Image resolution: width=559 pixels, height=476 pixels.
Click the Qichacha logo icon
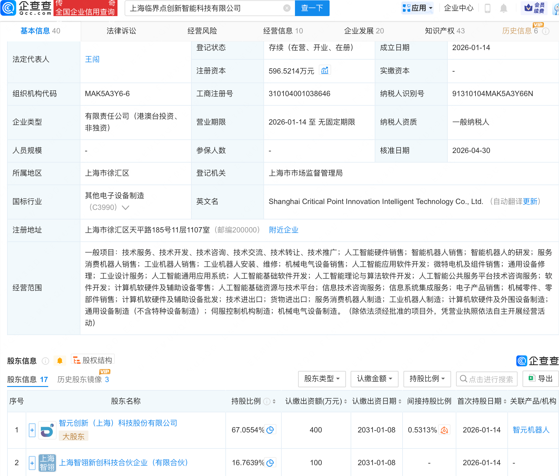(8, 8)
